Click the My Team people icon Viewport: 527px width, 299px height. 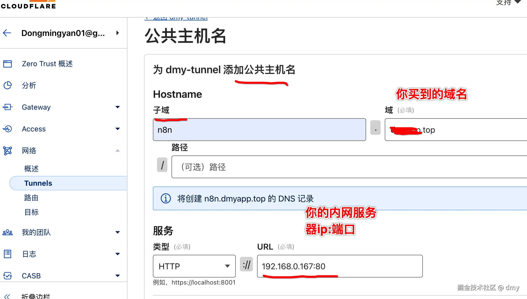point(8,232)
